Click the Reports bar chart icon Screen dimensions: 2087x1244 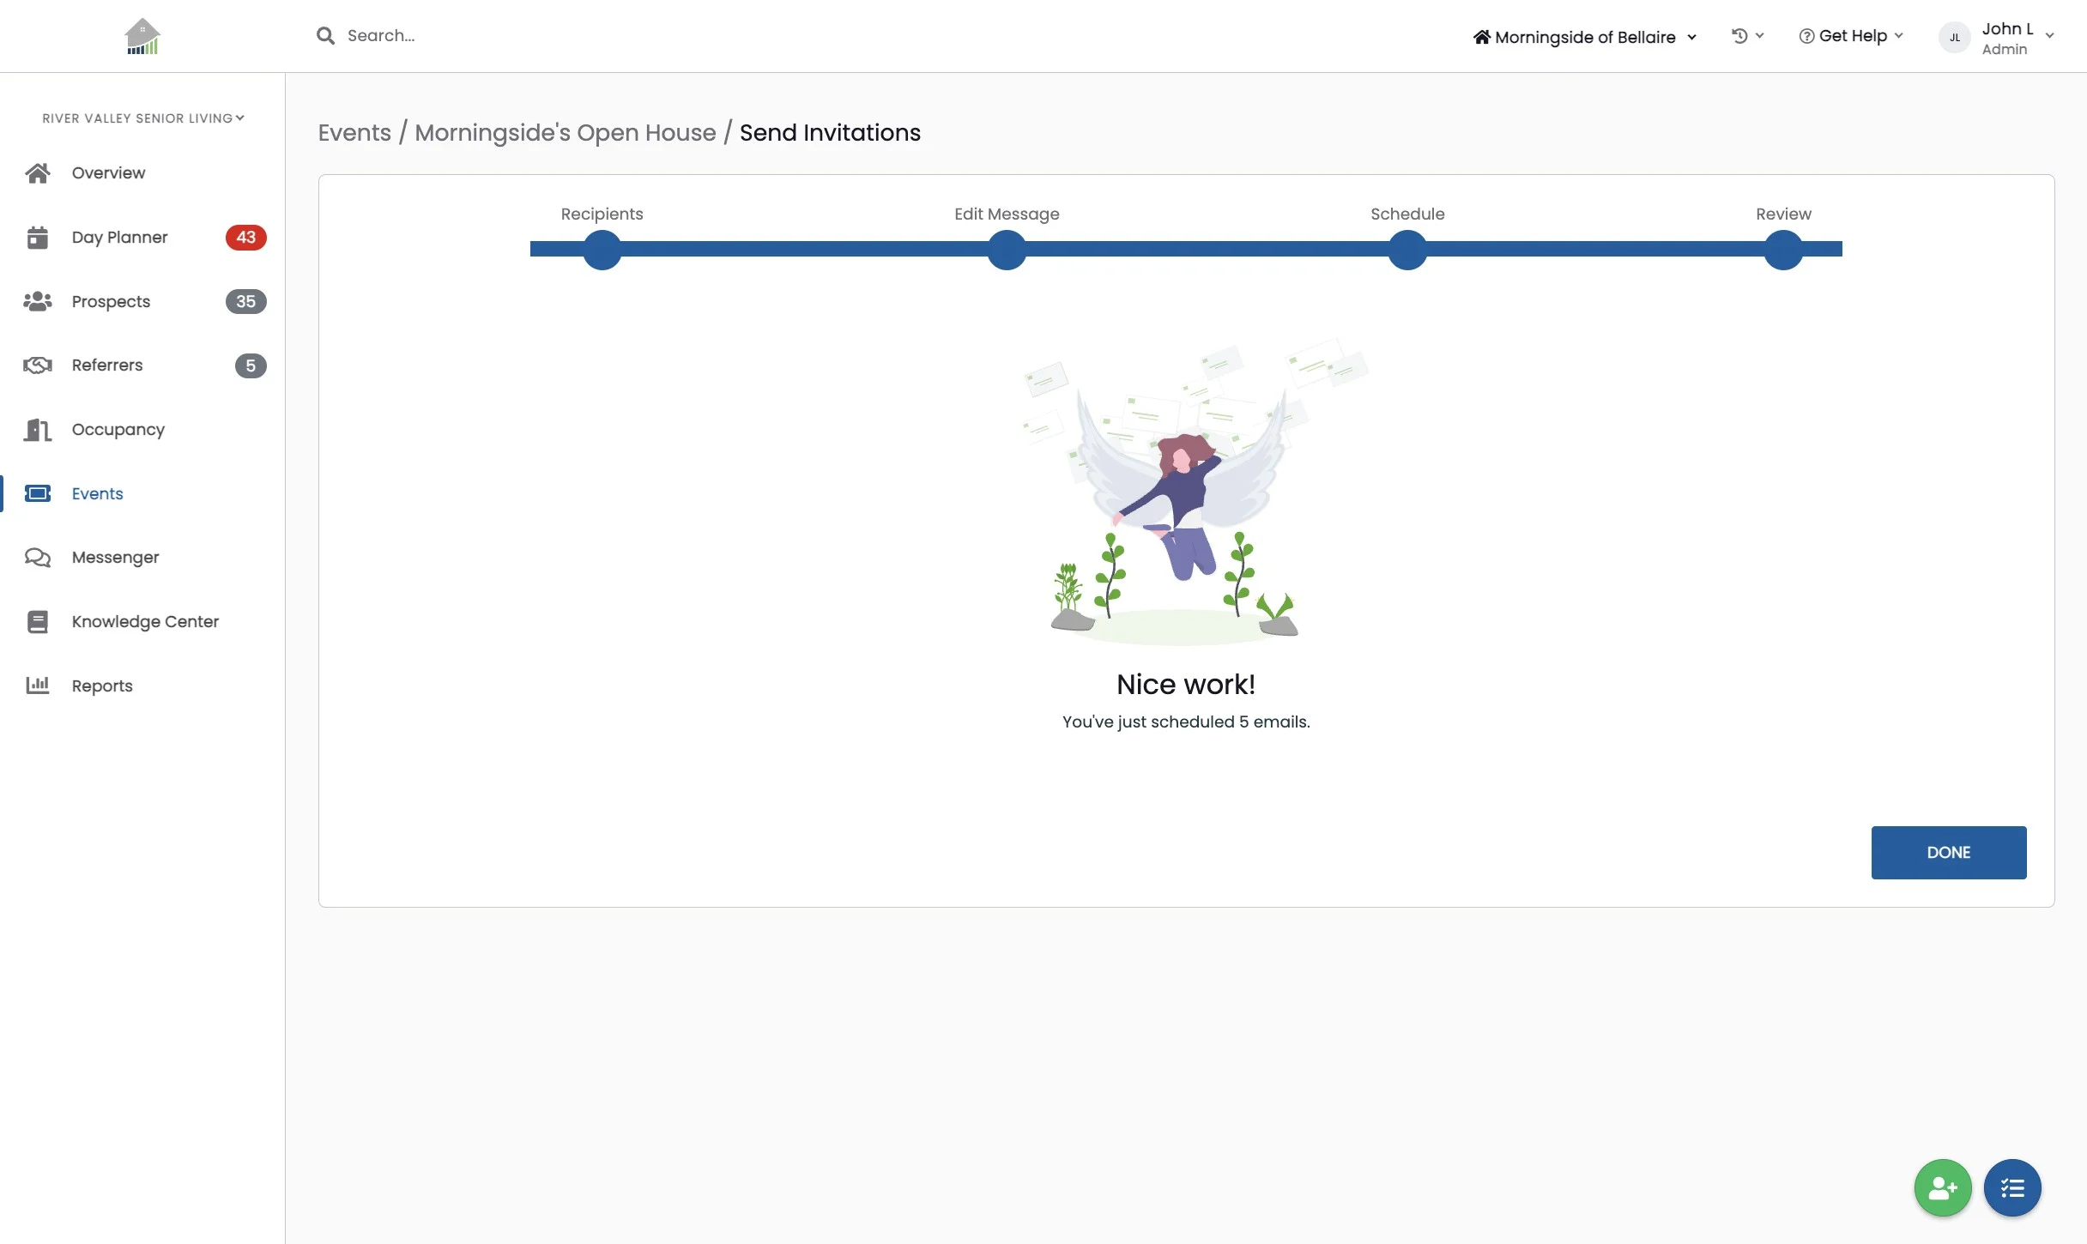point(38,685)
